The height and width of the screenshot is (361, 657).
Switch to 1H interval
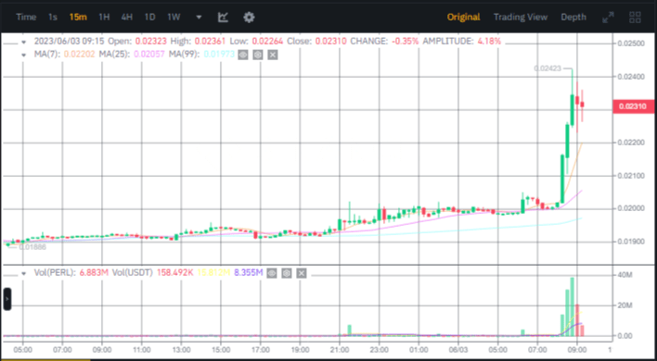point(104,18)
